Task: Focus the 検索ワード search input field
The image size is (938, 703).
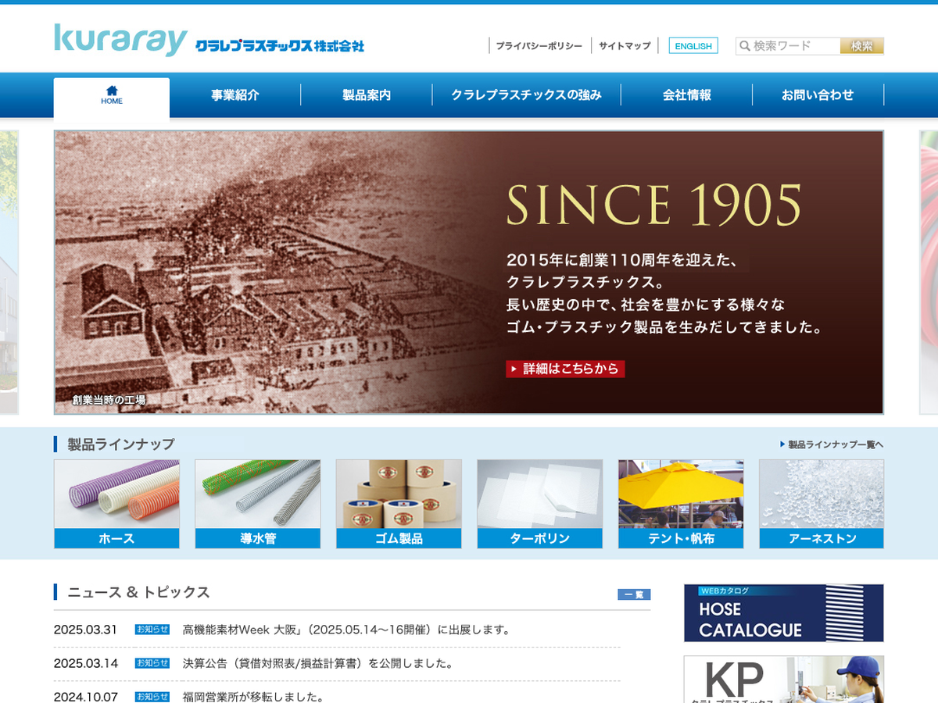Action: (x=793, y=46)
